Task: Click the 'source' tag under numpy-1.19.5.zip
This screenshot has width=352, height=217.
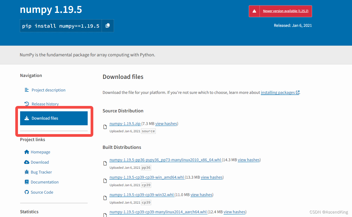Action: [x=148, y=131]
